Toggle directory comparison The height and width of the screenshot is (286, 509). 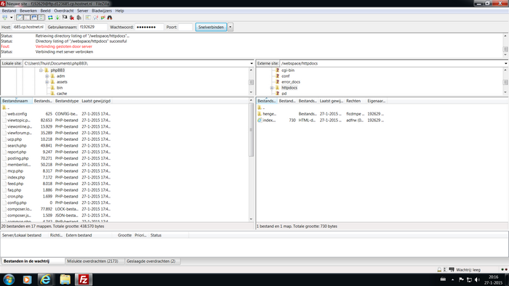coord(95,17)
